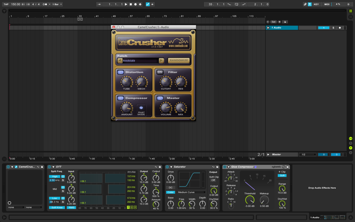This screenshot has width=355, height=222.
Task: Select the OTT B view button
Action: point(132,207)
